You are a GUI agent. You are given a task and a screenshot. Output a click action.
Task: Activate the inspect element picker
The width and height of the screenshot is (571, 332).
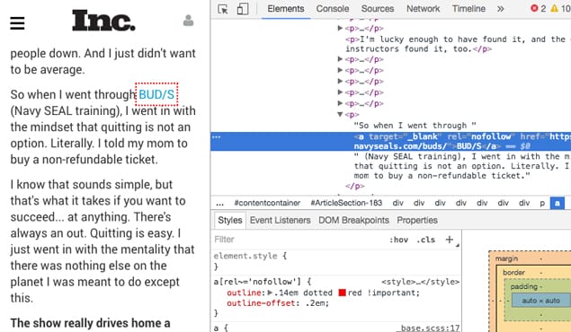coord(223,9)
